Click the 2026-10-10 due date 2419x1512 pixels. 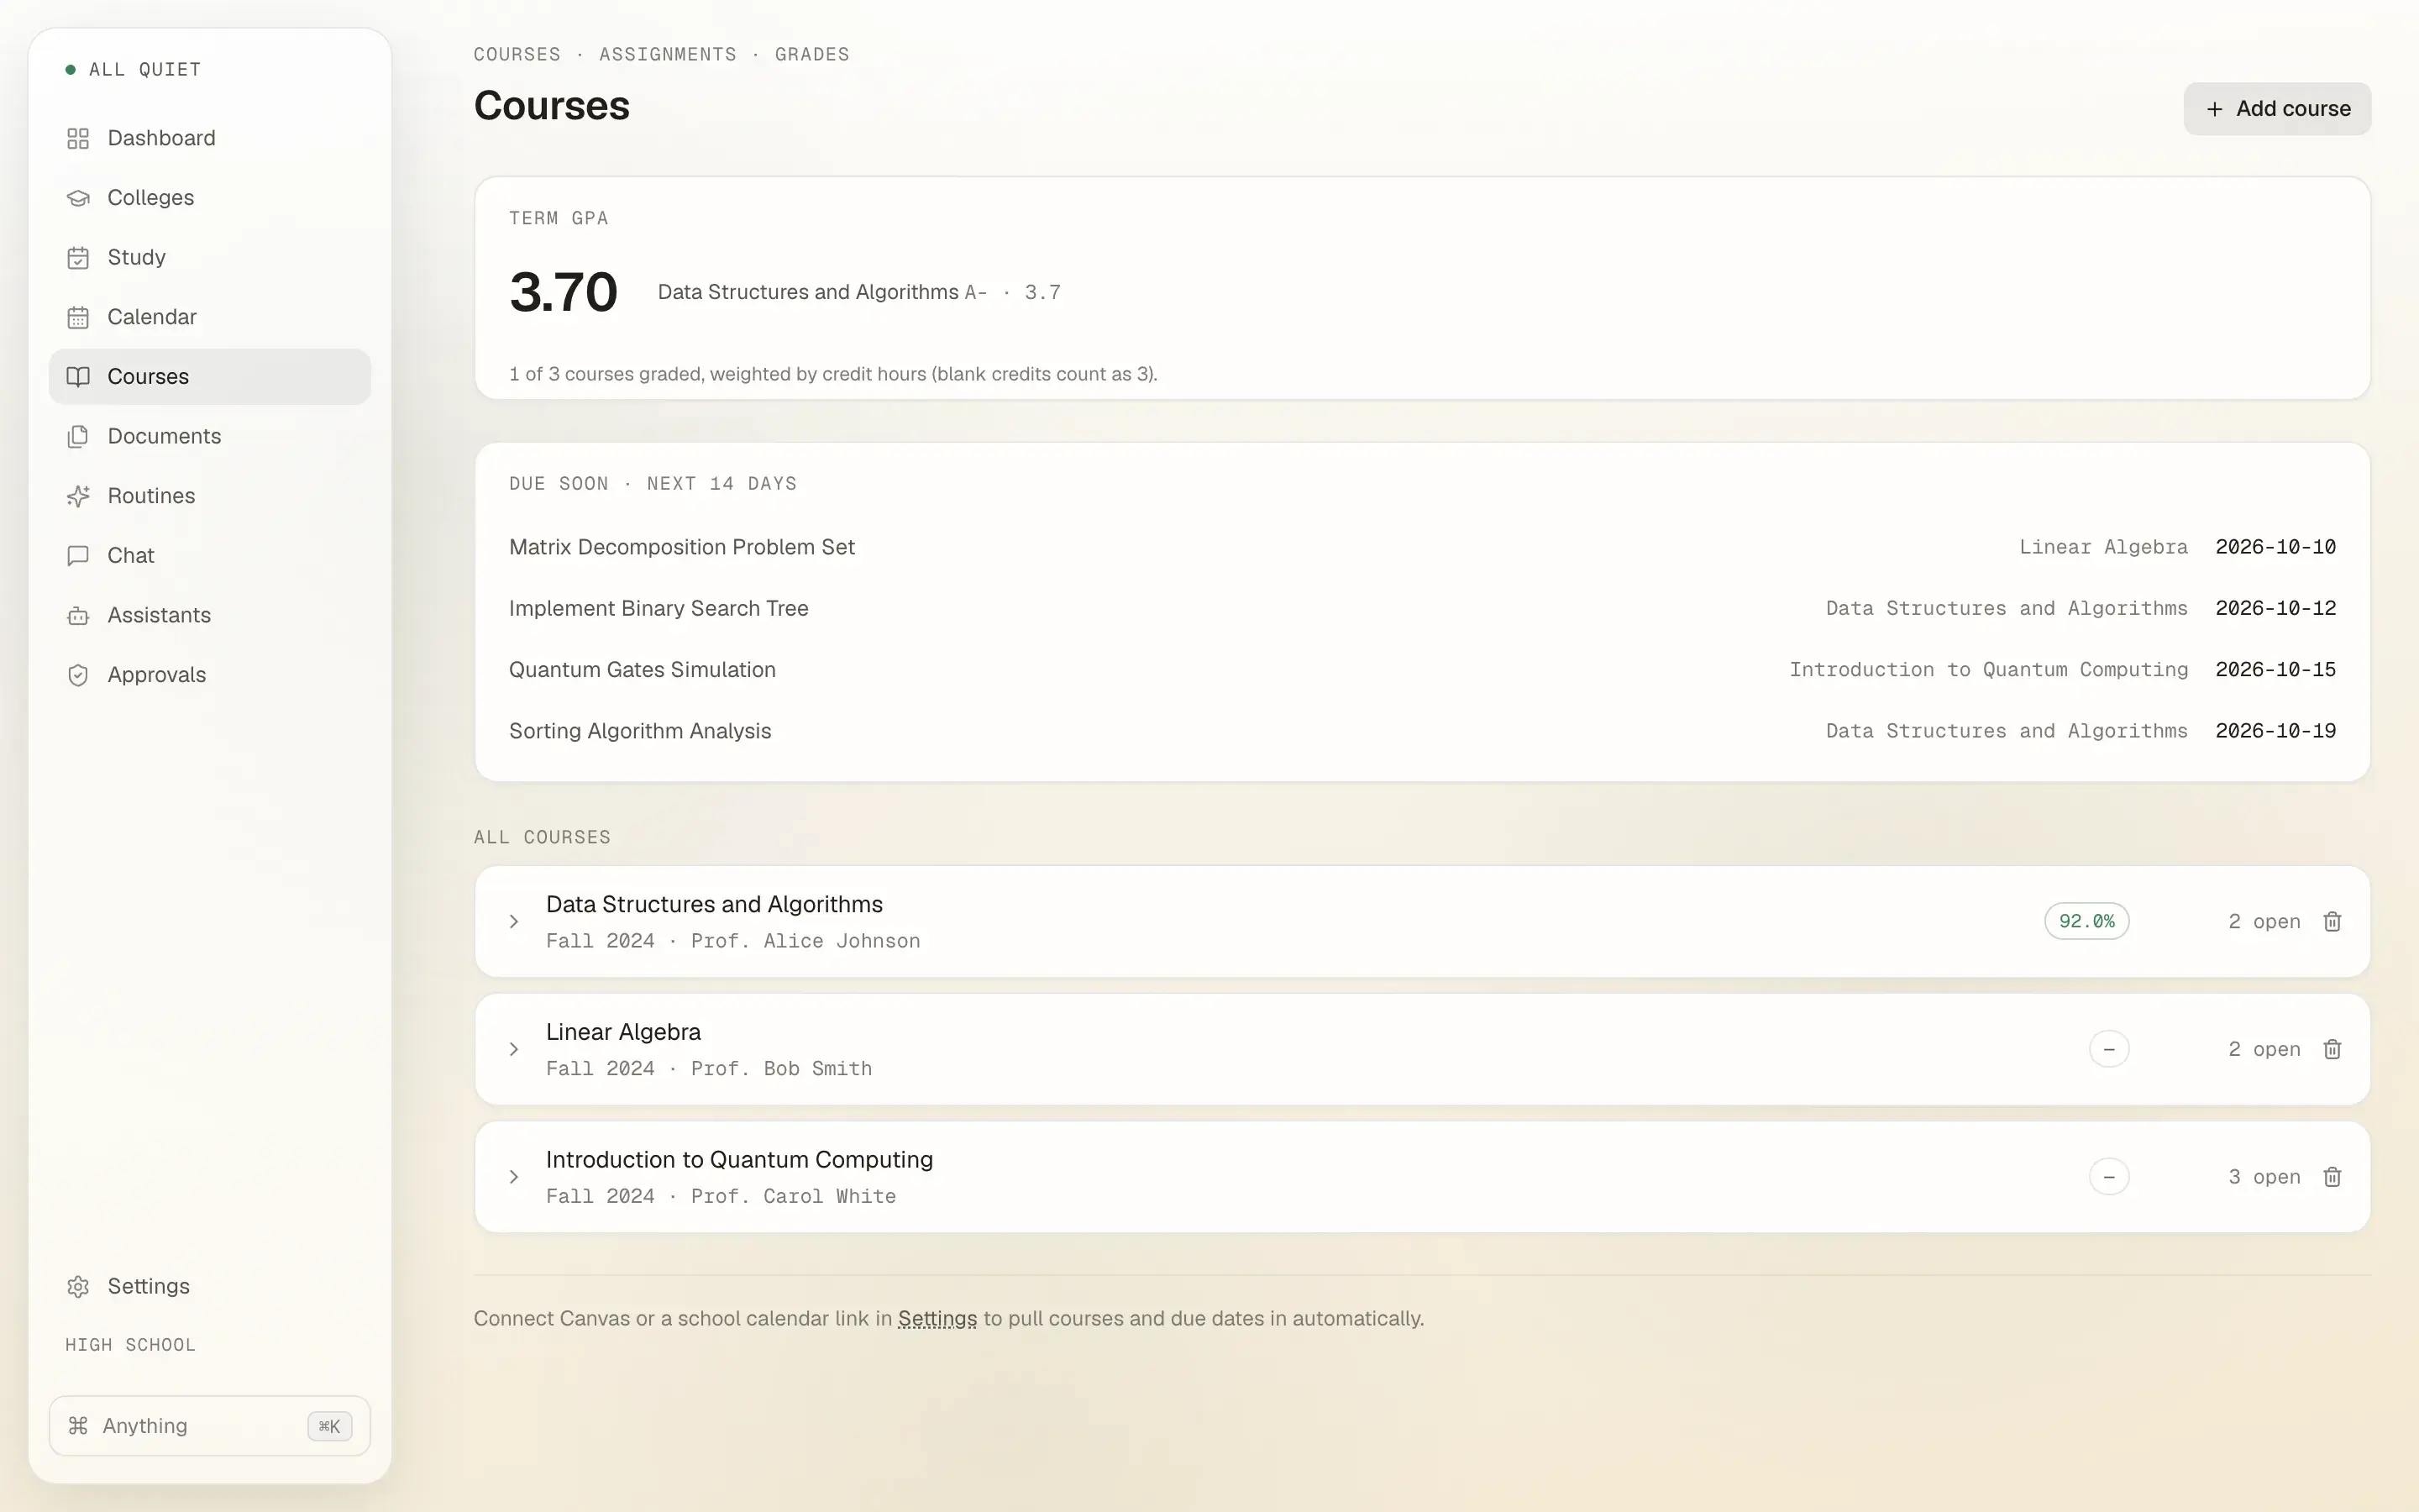tap(2275, 547)
